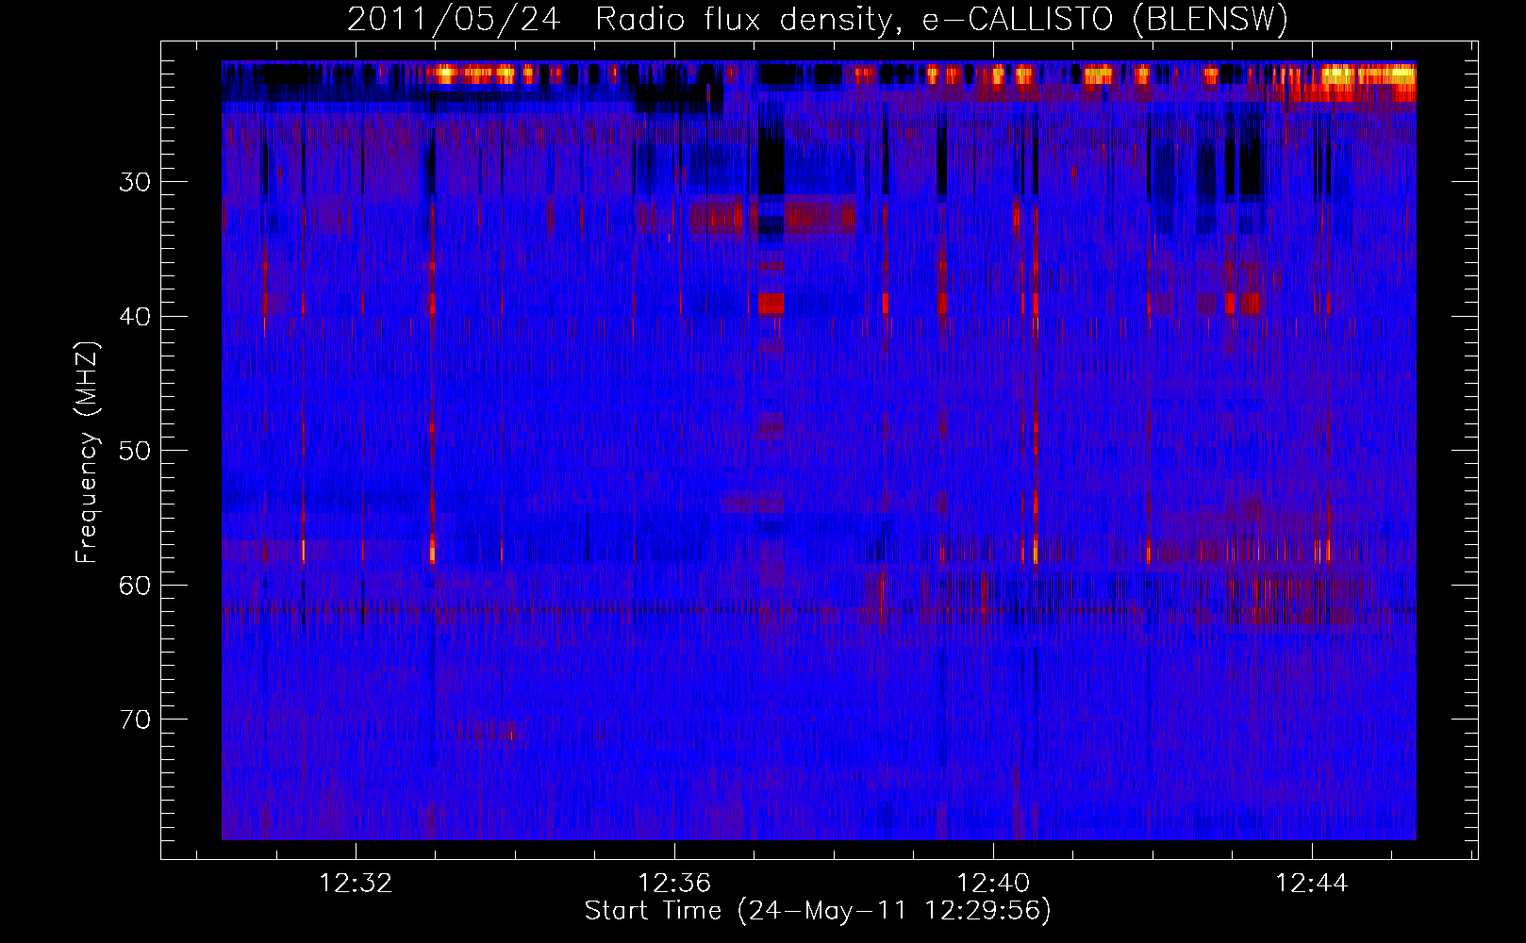Click the 70 frequency tick label
Screen dimensions: 1526x943
click(135, 719)
